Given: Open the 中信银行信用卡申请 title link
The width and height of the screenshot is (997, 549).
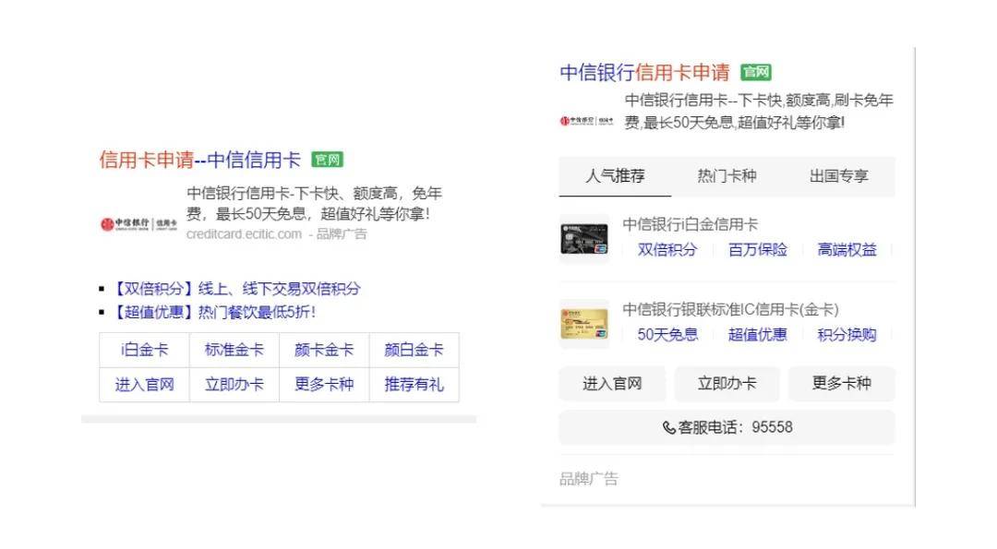Looking at the screenshot, I should 644,73.
